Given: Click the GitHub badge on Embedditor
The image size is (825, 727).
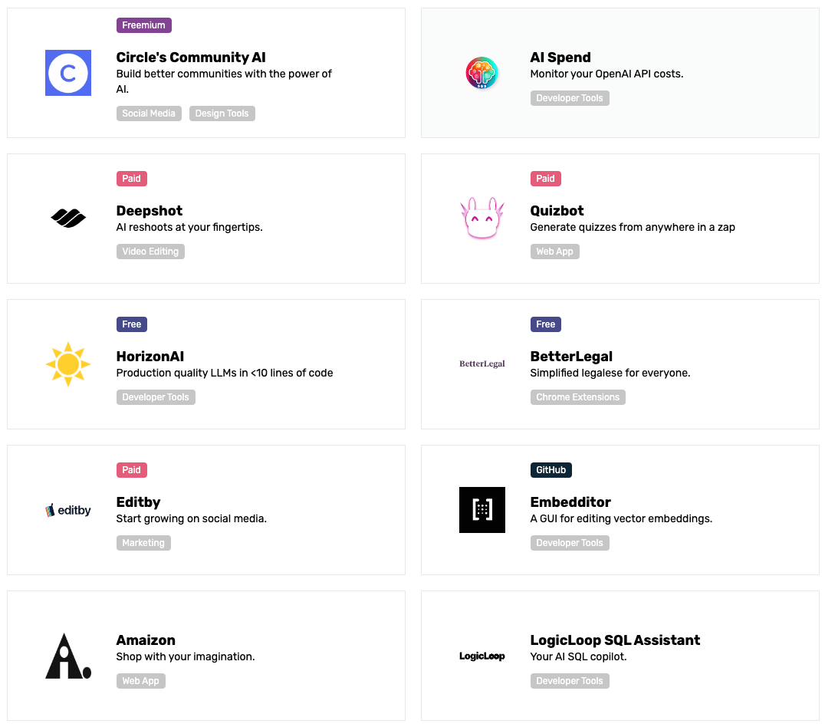Looking at the screenshot, I should (551, 470).
